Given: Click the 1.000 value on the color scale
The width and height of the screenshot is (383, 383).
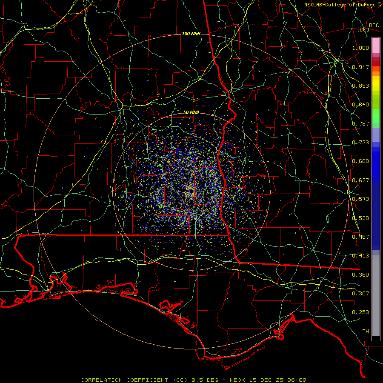Looking at the screenshot, I should tap(360, 48).
